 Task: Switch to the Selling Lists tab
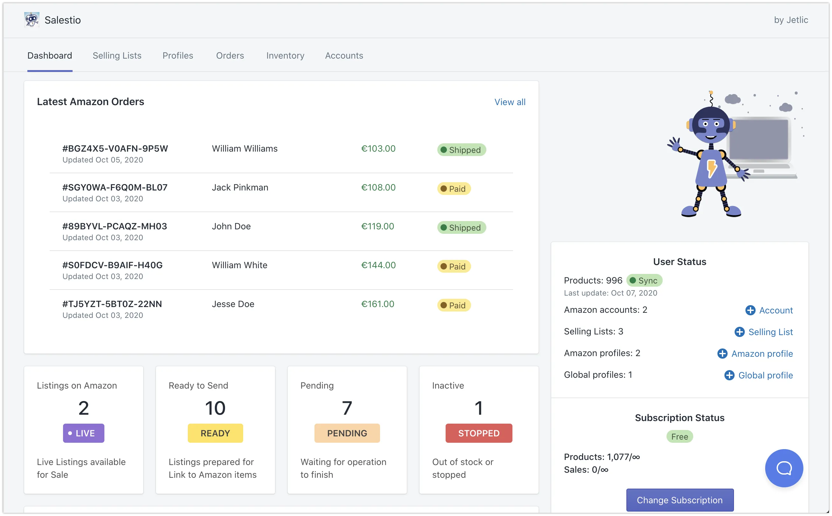point(117,56)
